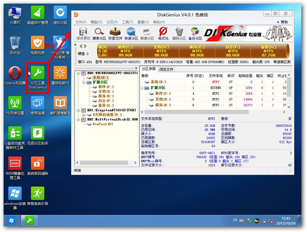Select the 装机简单教学 book icon
The image size is (307, 232).
pyautogui.click(x=60, y=105)
